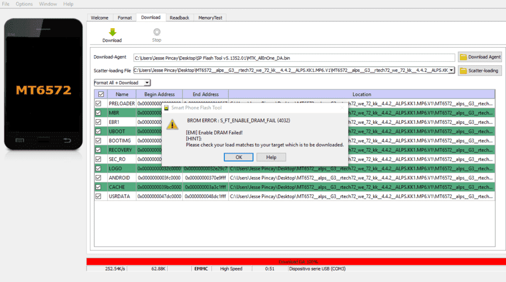Screen dimensions: 506x282
Task: Select the PRELOADER name cell
Action: [121, 104]
